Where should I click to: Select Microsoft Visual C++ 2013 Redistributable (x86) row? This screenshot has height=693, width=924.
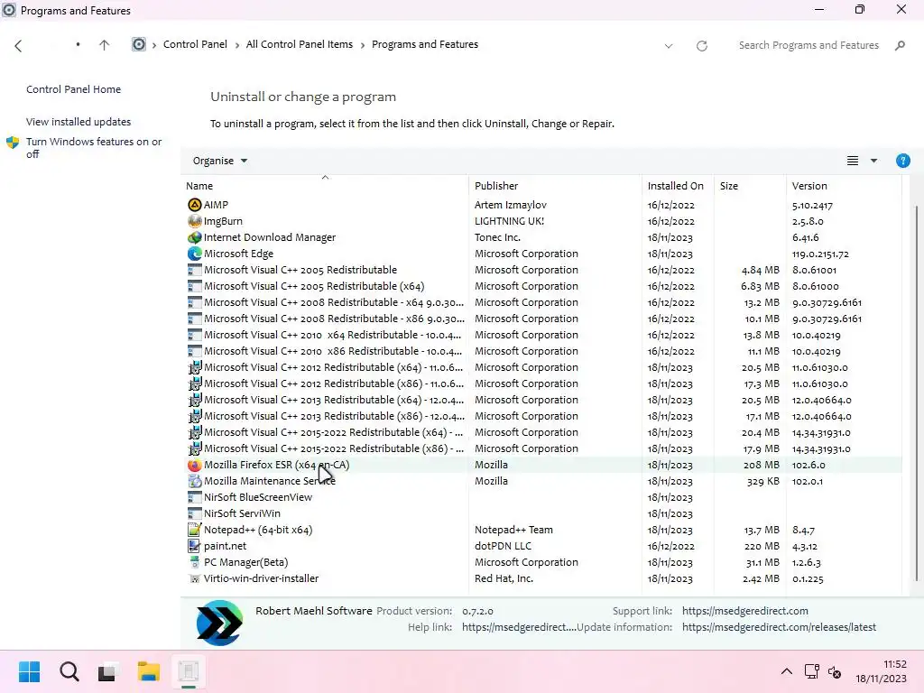pyautogui.click(x=541, y=416)
